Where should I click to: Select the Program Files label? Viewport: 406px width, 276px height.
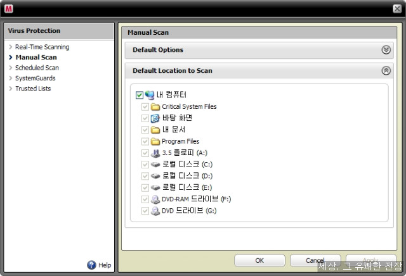(x=180, y=141)
